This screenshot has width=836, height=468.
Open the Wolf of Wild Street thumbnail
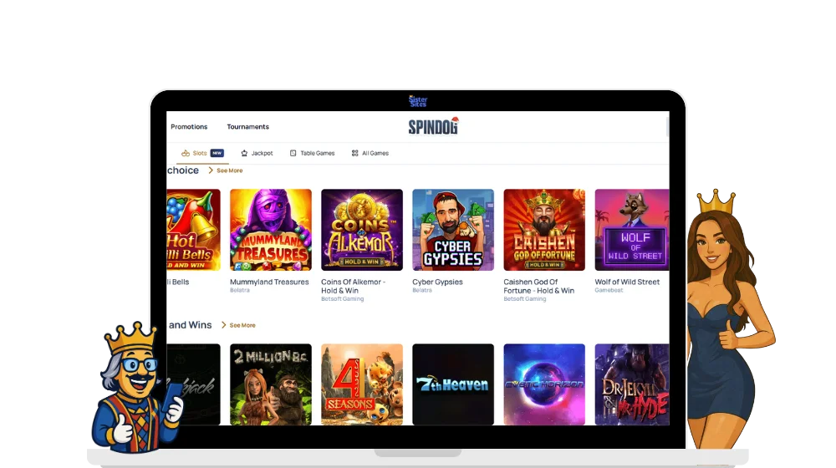pos(632,230)
